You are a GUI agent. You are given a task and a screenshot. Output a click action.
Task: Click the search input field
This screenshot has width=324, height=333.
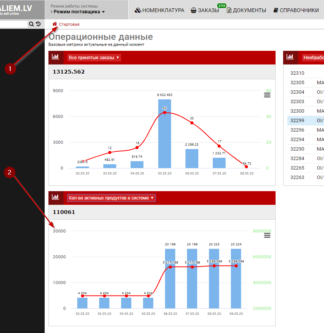point(14,24)
